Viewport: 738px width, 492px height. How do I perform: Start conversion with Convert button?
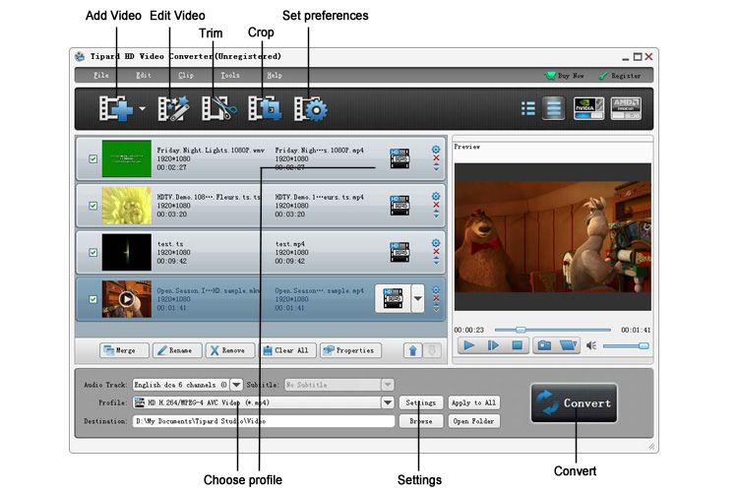575,403
